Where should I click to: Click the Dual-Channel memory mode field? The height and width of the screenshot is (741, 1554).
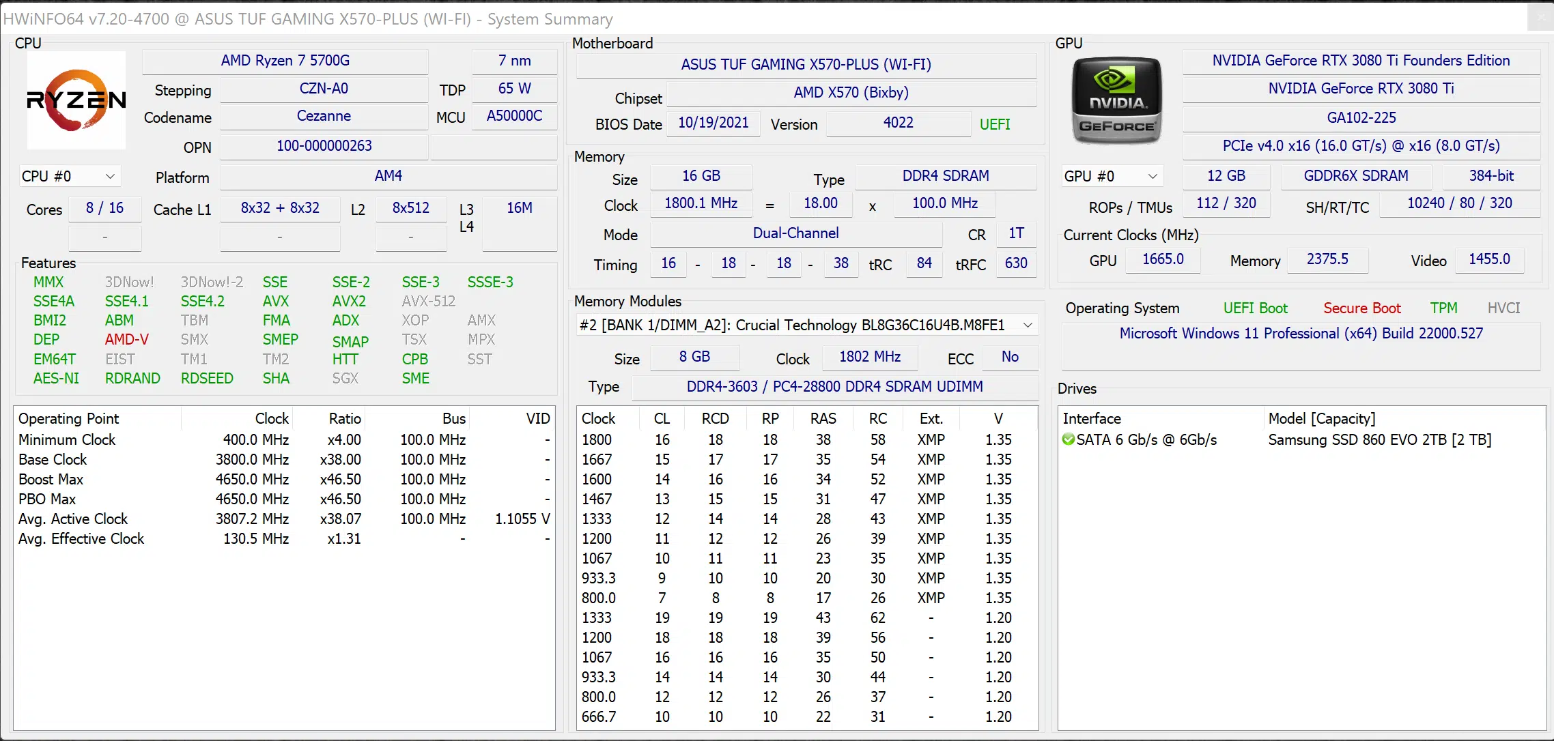(795, 233)
